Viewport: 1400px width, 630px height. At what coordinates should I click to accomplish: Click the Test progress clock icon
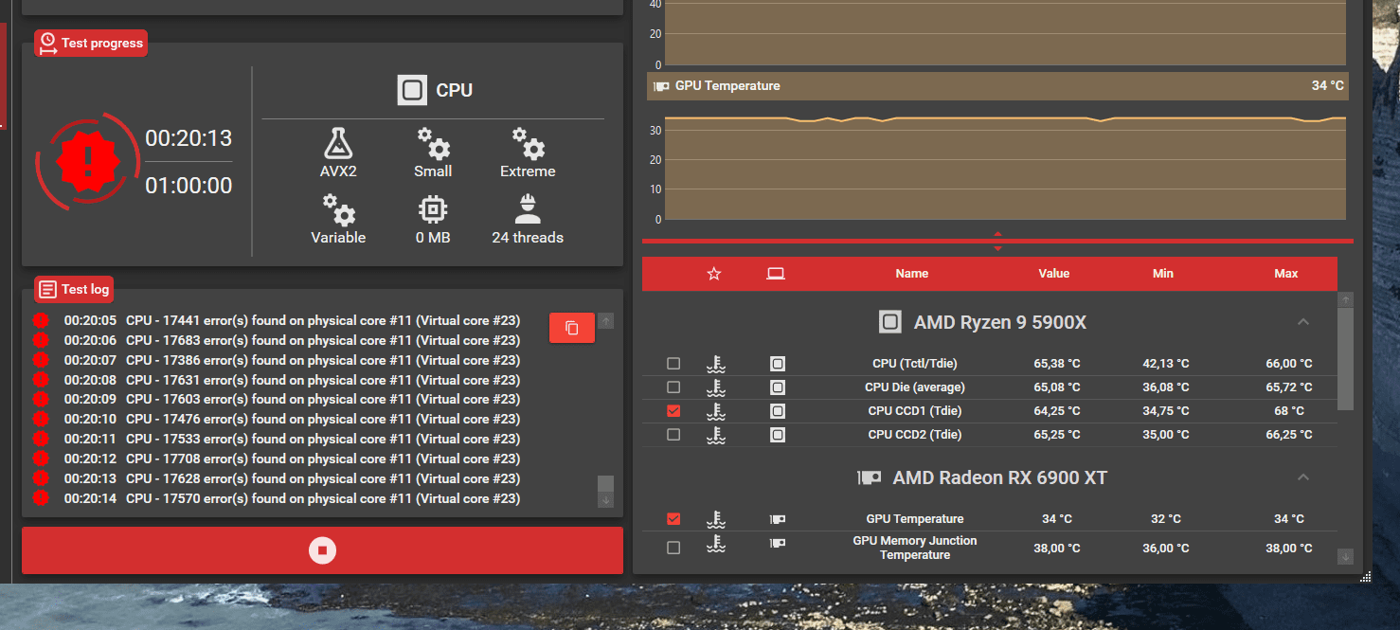(x=48, y=43)
